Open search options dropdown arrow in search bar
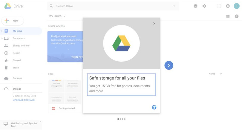This screenshot has width=242, height=130. tap(174, 6)
